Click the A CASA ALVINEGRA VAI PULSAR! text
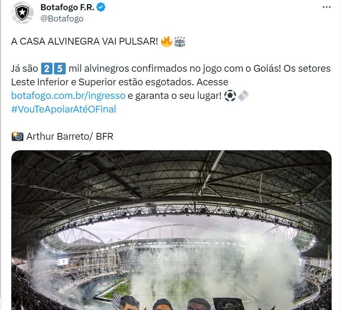Screen dimensions: 355x310 [85, 42]
